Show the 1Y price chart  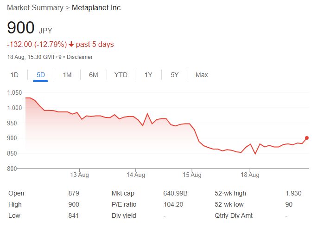148,75
